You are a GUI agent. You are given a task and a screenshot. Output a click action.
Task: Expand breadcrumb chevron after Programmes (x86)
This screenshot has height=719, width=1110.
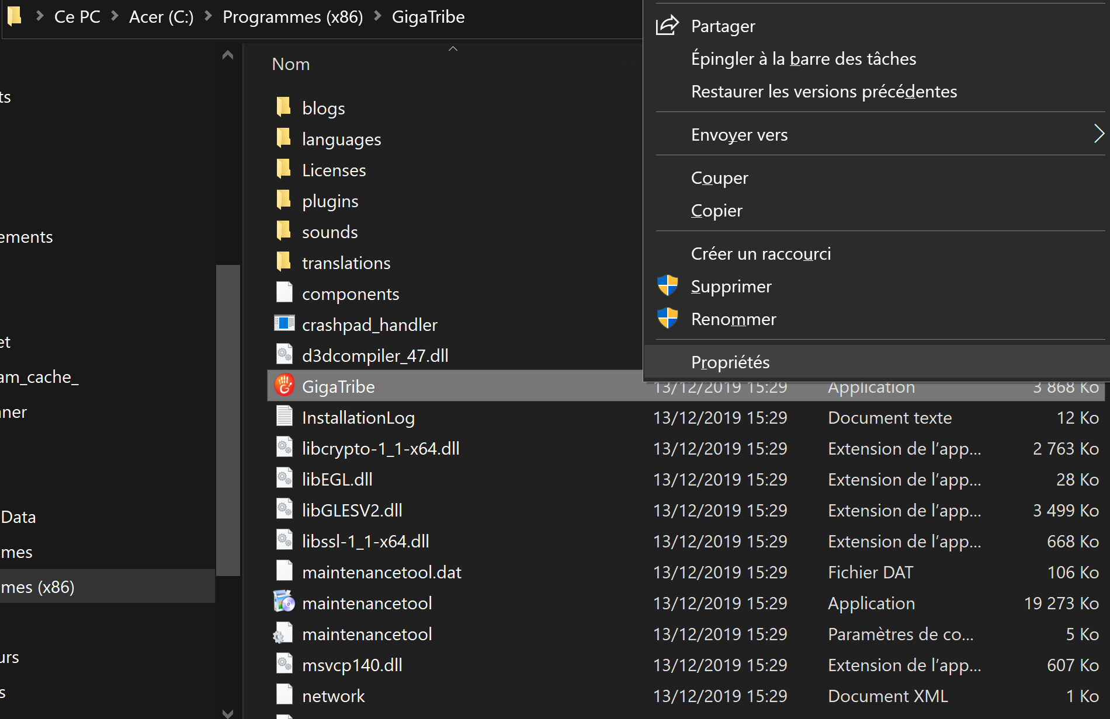tap(378, 16)
